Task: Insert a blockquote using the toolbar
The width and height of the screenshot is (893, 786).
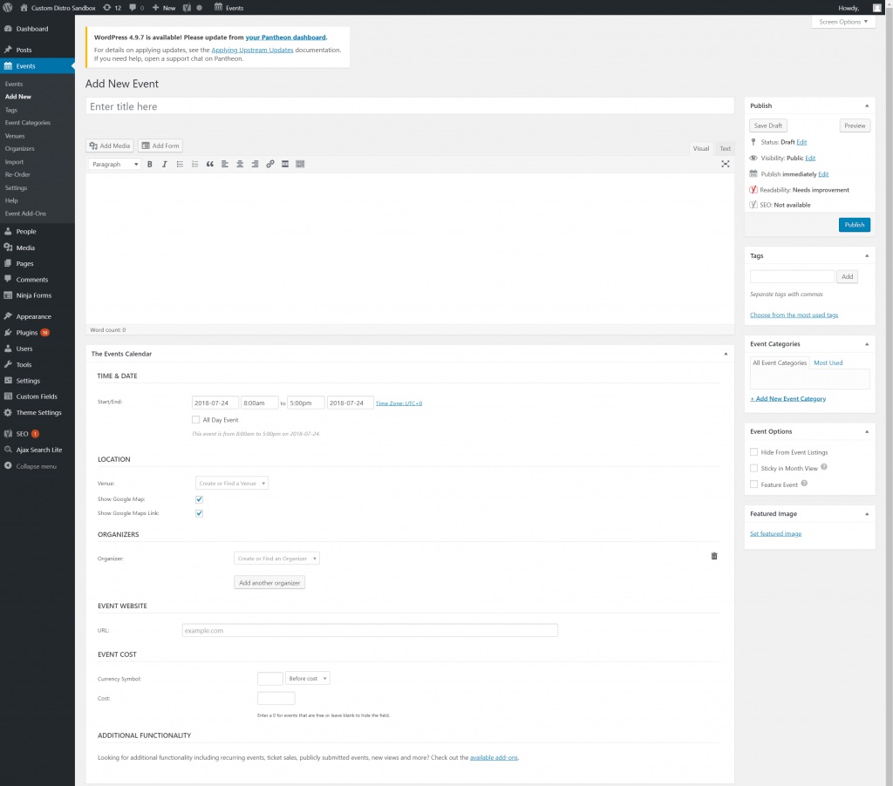Action: [210, 164]
